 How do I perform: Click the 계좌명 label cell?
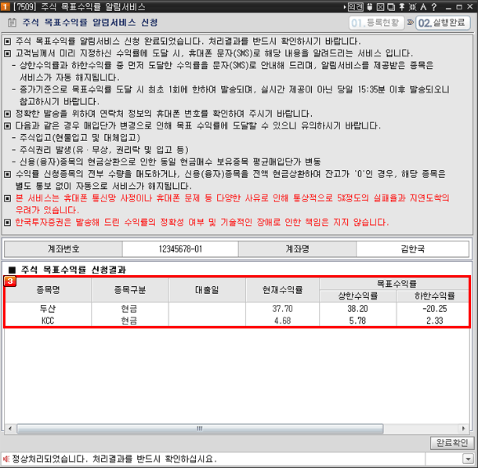[297, 249]
